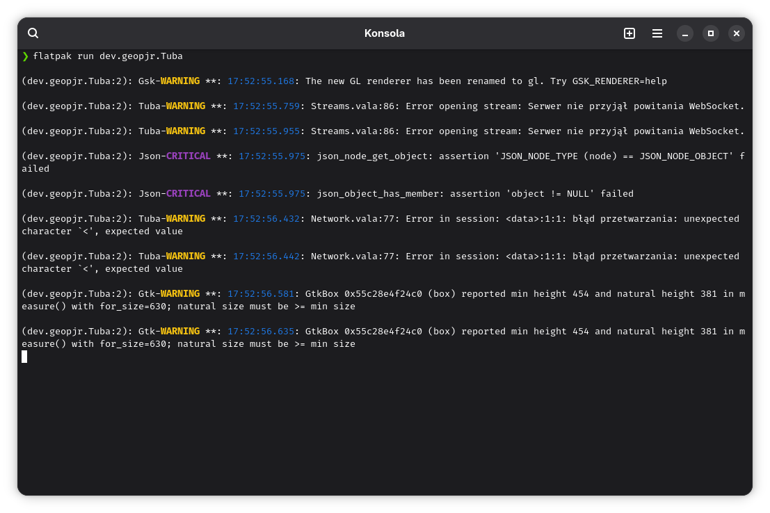Open a new tab with the plus icon
Image resolution: width=770 pixels, height=513 pixels.
tap(629, 33)
